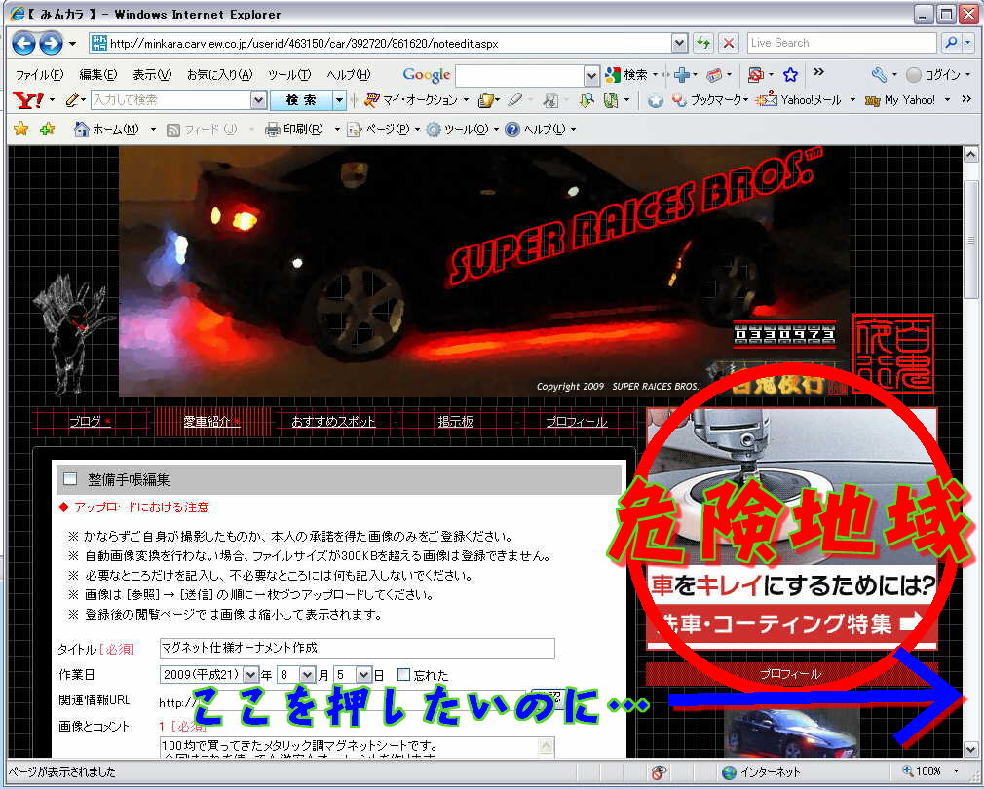Open the Google toolbar wrench settings
Screen dimensions: 984x789
pos(879,75)
